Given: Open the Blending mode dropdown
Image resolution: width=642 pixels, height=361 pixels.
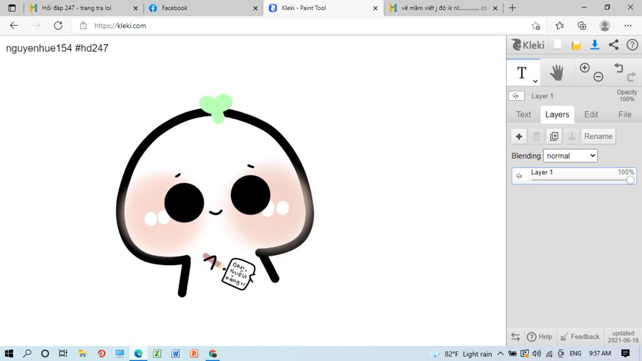Looking at the screenshot, I should 570,155.
